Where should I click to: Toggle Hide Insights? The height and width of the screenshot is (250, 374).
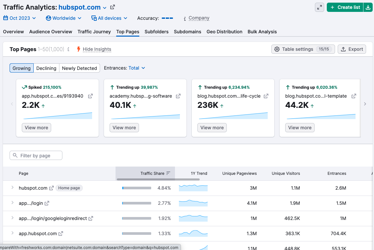(x=97, y=49)
